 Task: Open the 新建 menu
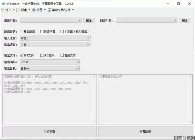24,10
